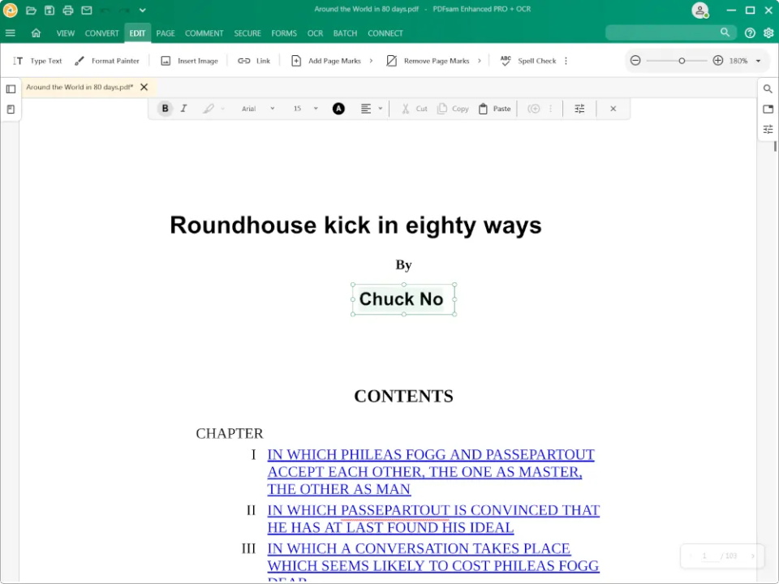Open the bookmarks panel icon
The width and height of the screenshot is (779, 584).
click(x=11, y=109)
